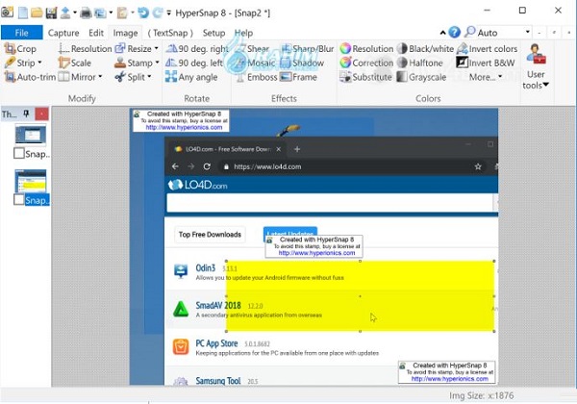577x404 pixels.
Task: Expand the Resize dropdown arrow
Action: click(x=157, y=48)
